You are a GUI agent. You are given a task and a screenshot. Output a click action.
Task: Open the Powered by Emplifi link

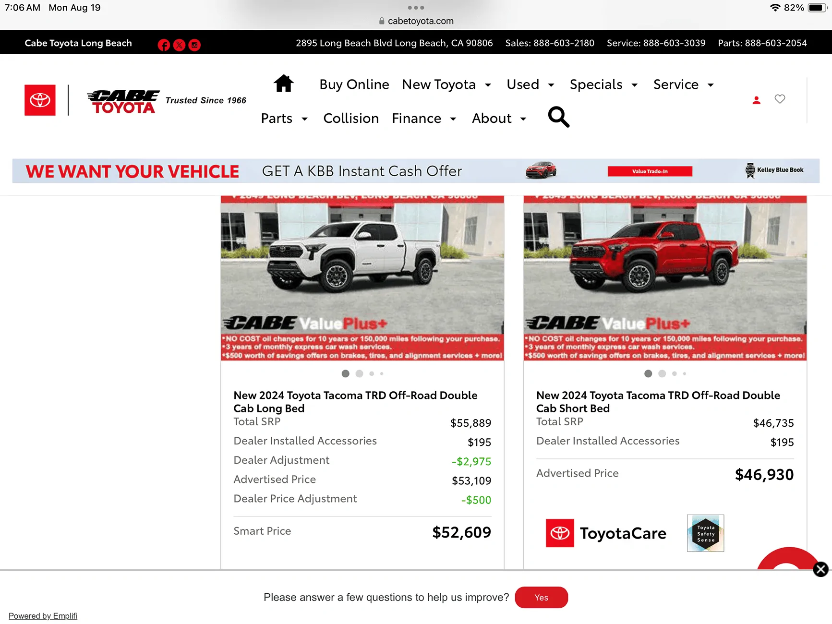(43, 616)
